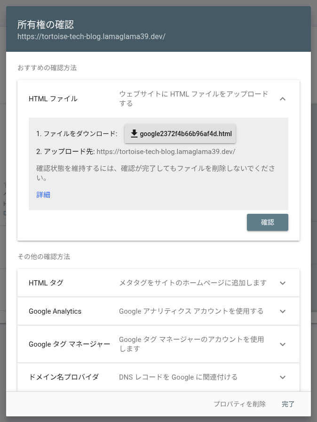Image resolution: width=317 pixels, height=422 pixels.
Task: Expand the ドメイン名プロバイダ DNS method
Action: (x=283, y=377)
